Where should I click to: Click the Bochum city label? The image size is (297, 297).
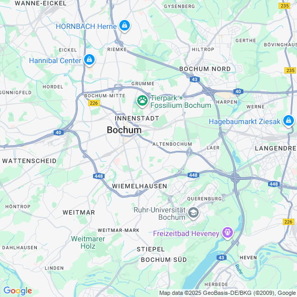tap(124, 130)
